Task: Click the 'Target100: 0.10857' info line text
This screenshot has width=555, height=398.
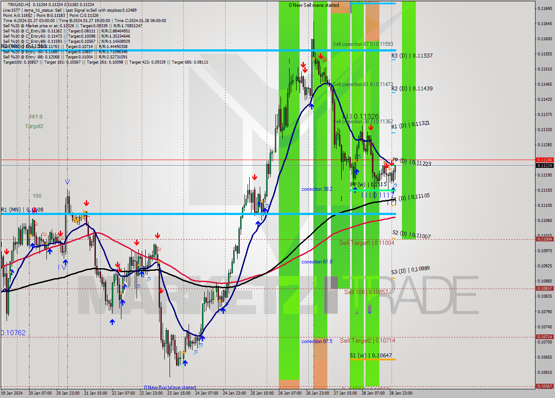Action: coord(20,62)
